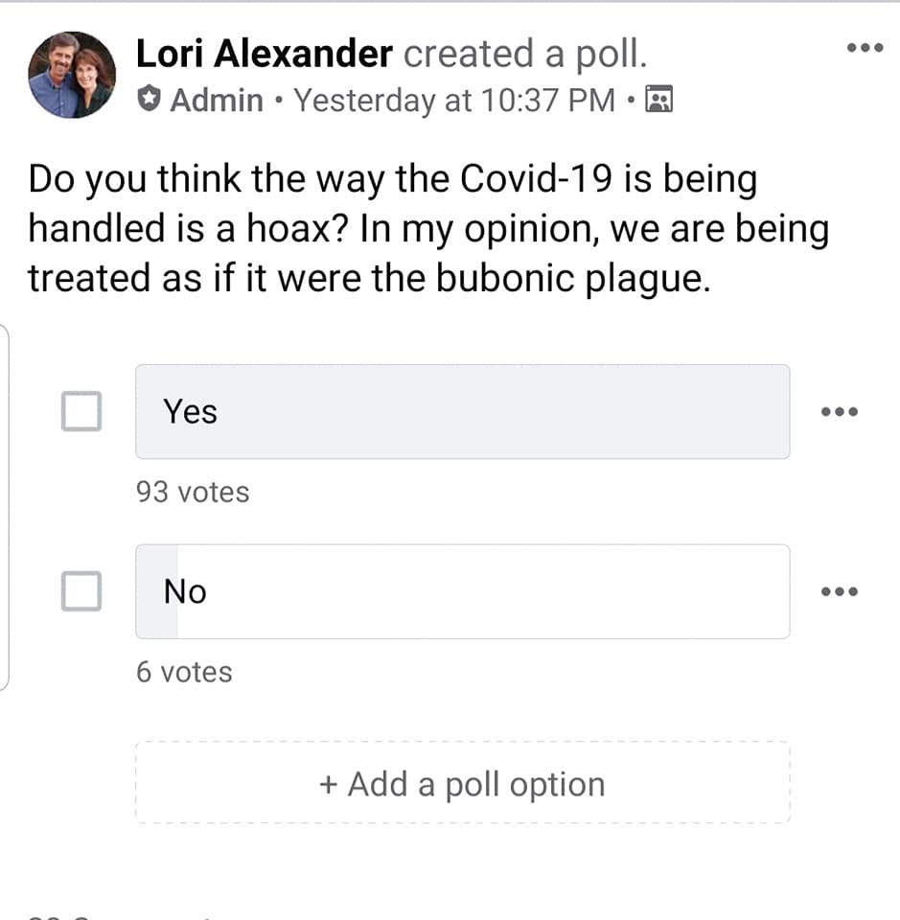Screen dimensions: 900x920
Task: Select the No poll option bar
Action: (x=462, y=591)
